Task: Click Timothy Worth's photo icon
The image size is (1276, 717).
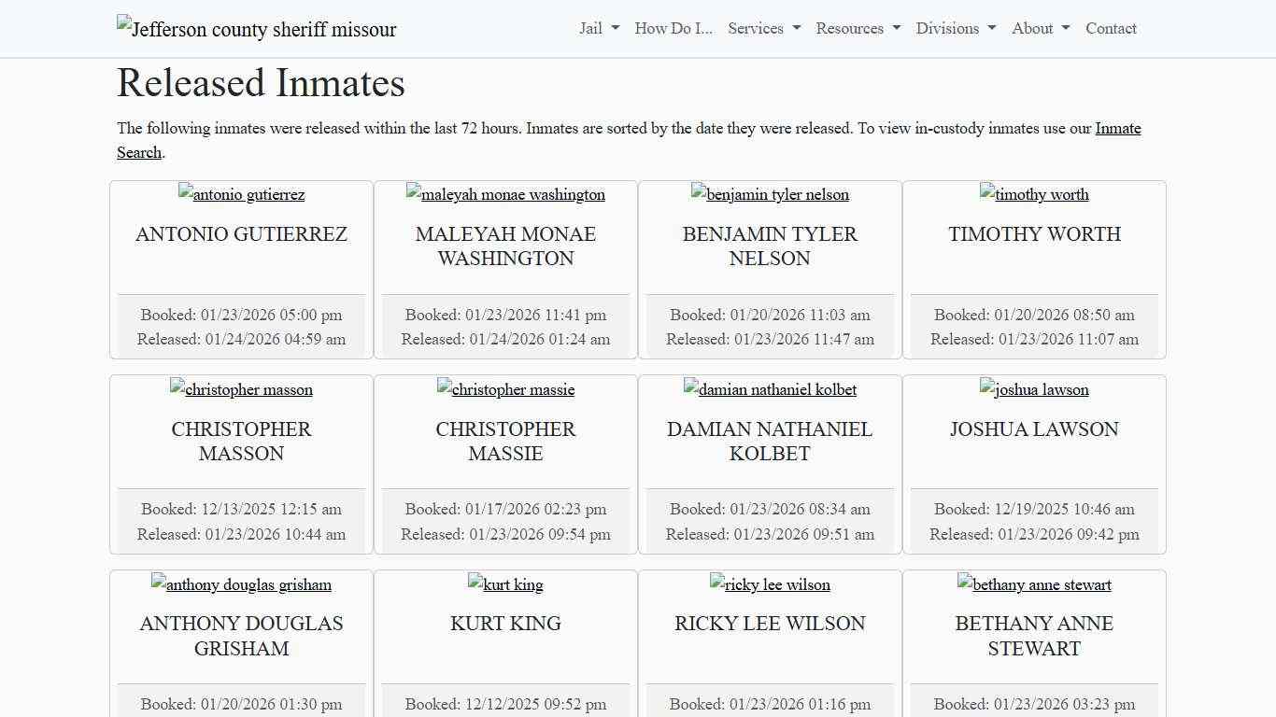Action: tap(1034, 194)
